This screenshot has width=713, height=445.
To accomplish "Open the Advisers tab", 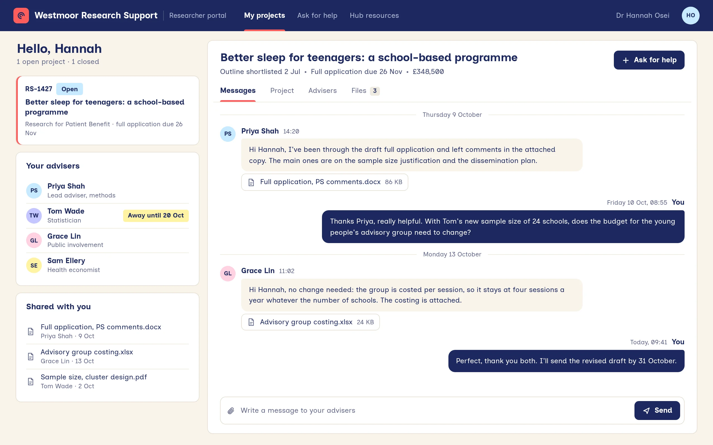I will [x=322, y=91].
